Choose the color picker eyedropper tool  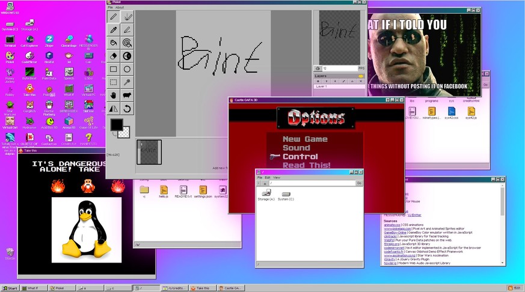click(x=114, y=30)
